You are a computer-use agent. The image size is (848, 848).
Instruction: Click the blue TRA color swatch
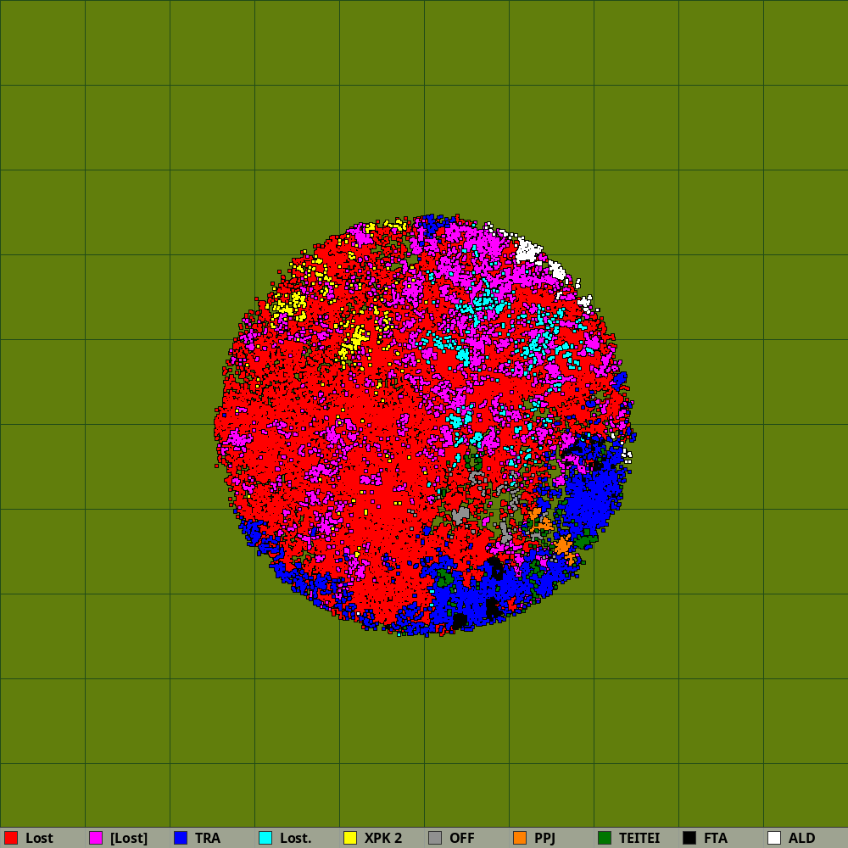pyautogui.click(x=181, y=838)
